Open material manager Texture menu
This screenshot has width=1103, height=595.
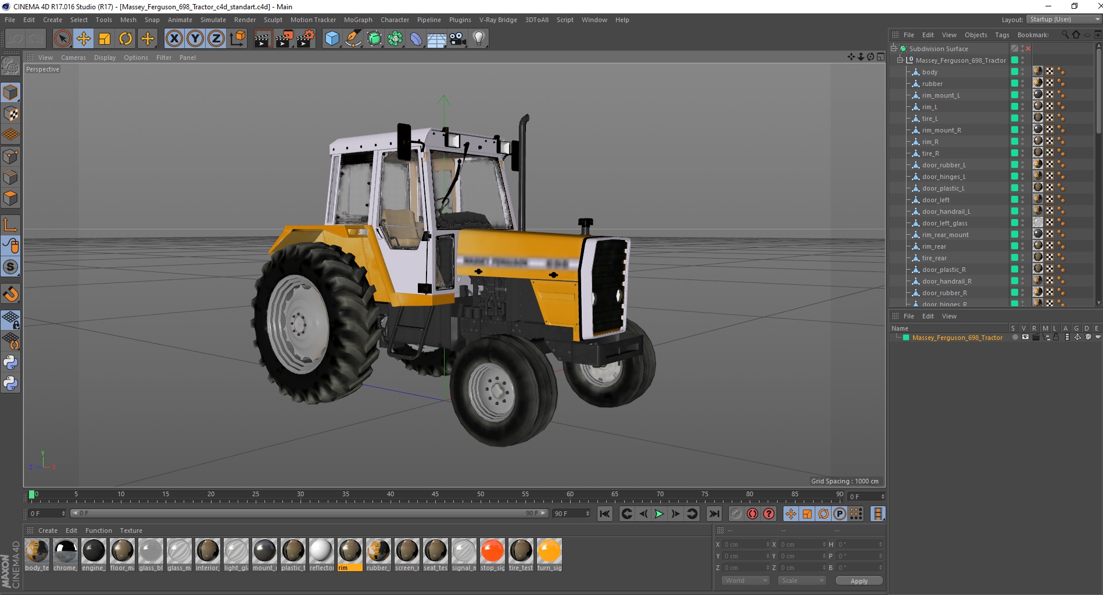tap(131, 531)
